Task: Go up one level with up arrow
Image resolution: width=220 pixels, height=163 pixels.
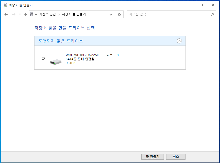Action: 25,14
